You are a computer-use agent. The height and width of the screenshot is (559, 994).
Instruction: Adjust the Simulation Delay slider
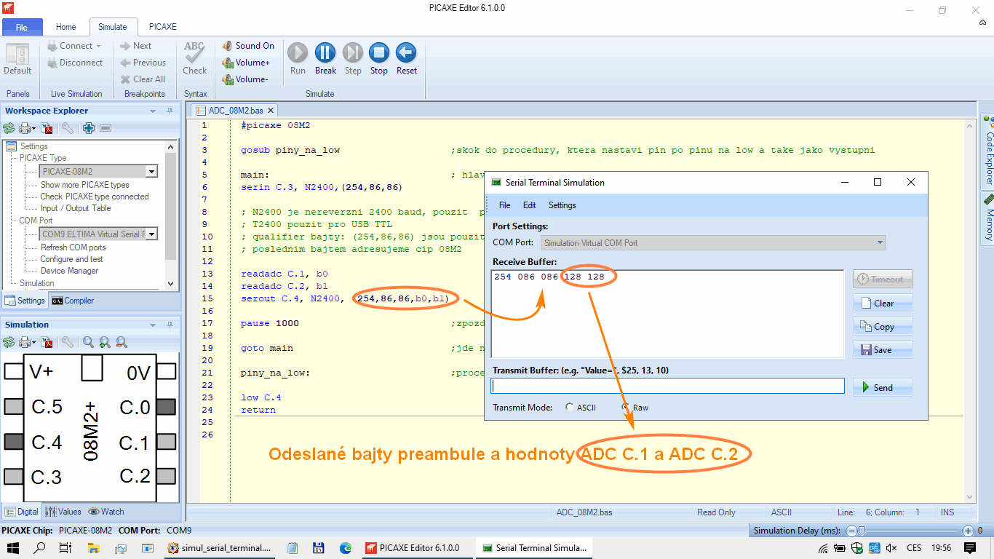(861, 531)
